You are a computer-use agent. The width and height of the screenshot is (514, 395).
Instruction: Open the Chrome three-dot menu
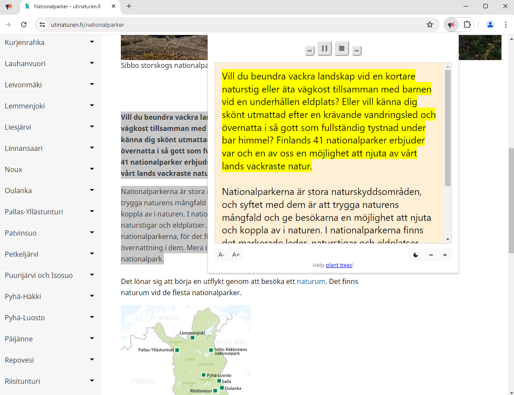(505, 25)
